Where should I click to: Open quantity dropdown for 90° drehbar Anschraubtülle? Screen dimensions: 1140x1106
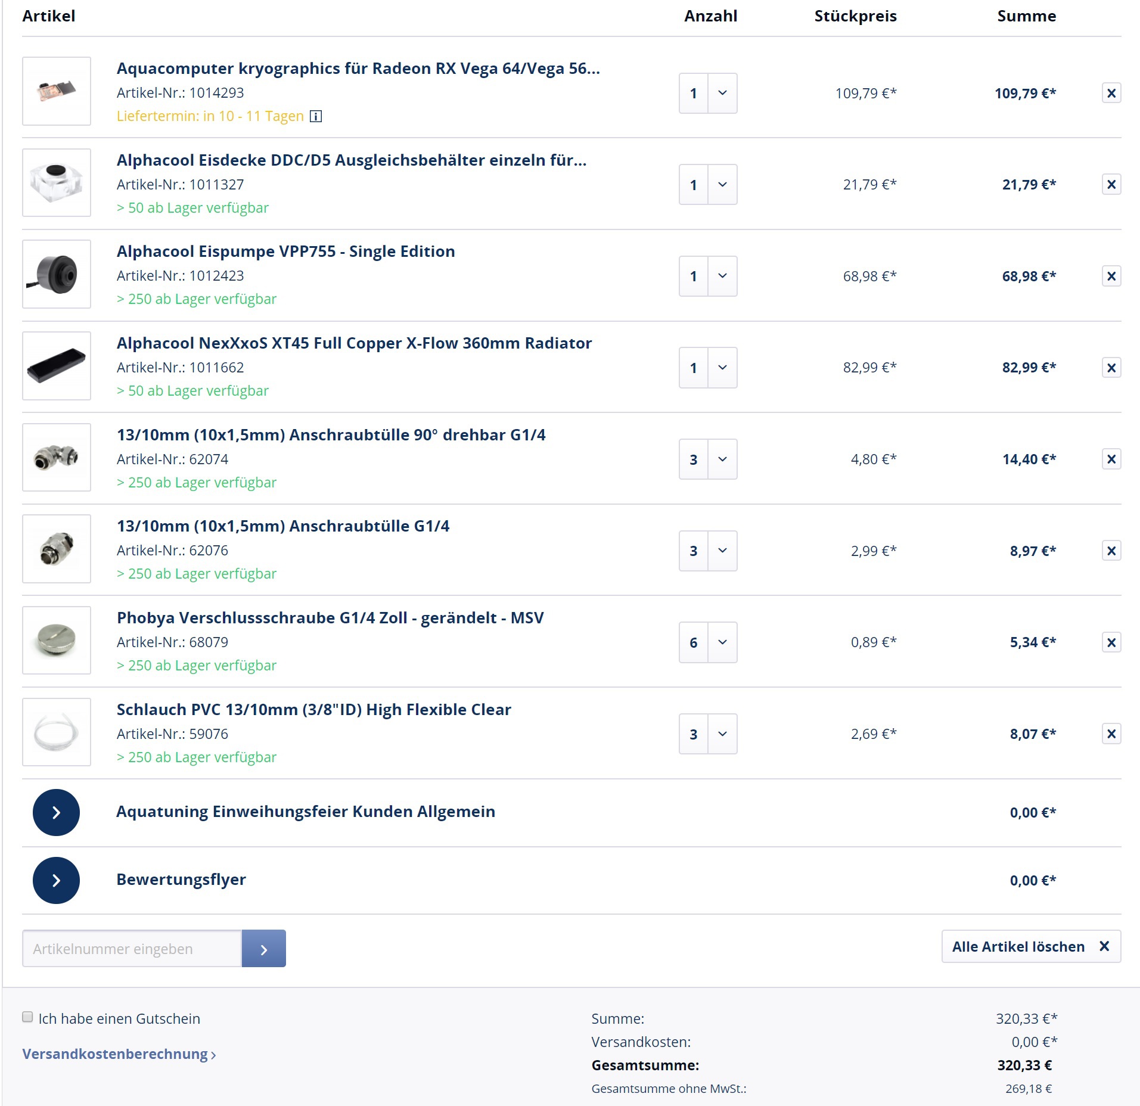click(722, 459)
